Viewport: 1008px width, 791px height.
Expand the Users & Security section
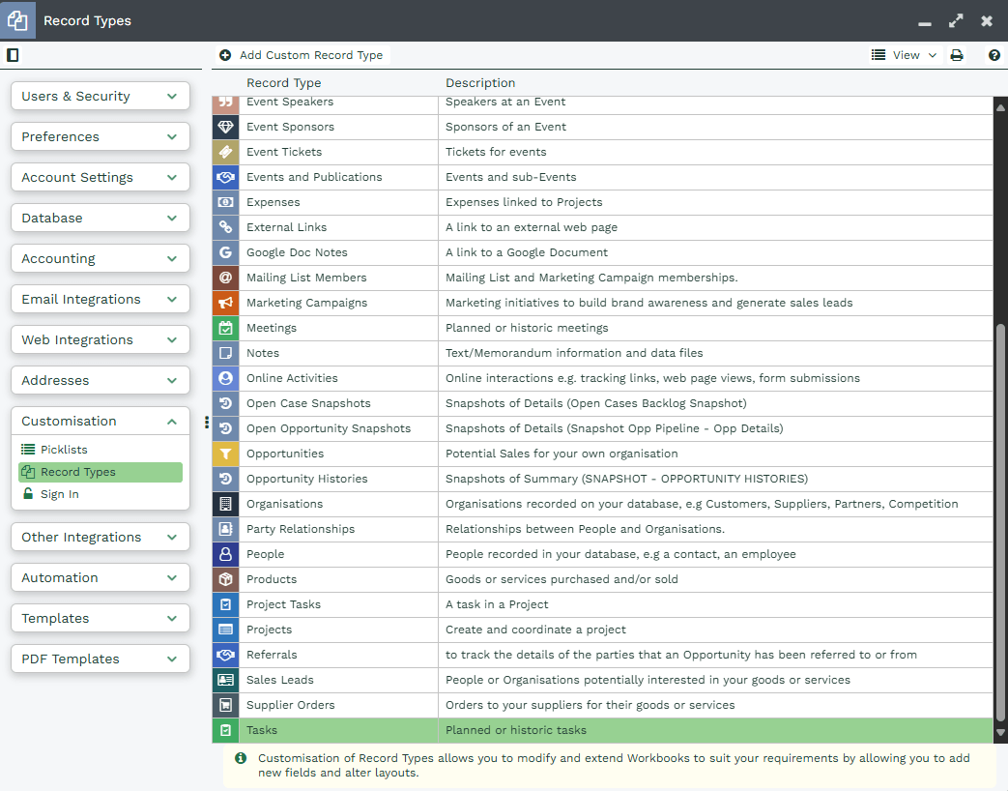click(101, 97)
